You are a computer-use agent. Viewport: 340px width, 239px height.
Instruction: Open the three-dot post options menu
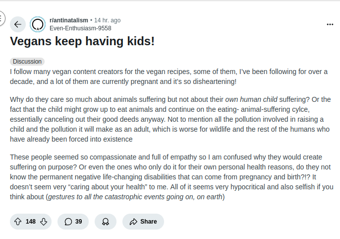[x=330, y=24]
